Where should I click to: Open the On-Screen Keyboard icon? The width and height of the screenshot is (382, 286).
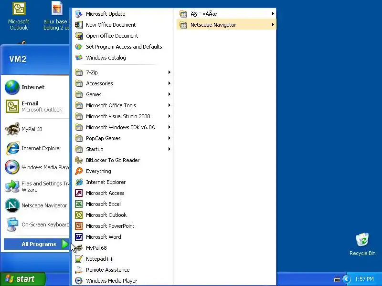click(12, 225)
